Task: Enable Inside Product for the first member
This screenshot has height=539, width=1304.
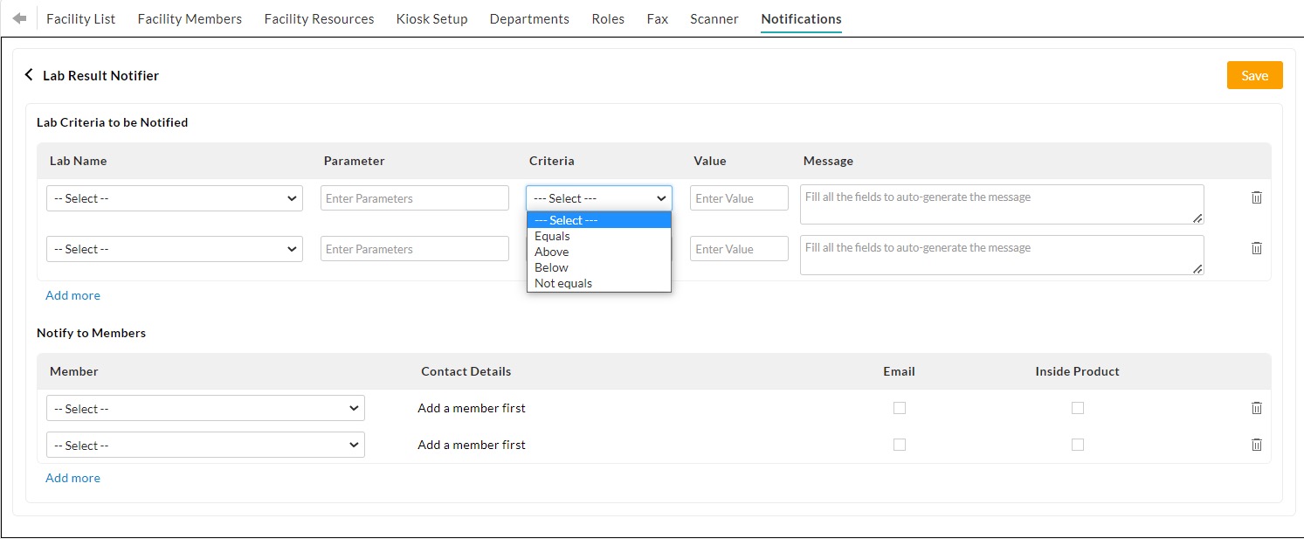Action: pos(1077,408)
